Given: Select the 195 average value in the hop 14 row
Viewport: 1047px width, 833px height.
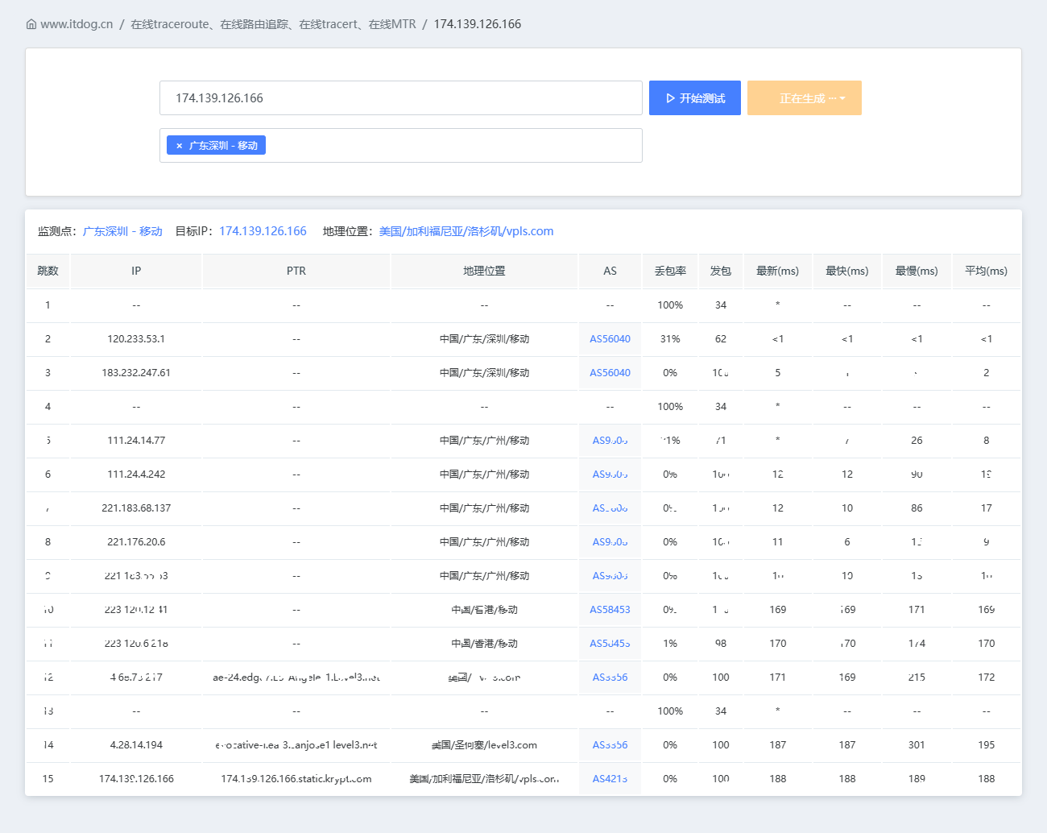Looking at the screenshot, I should click(987, 745).
